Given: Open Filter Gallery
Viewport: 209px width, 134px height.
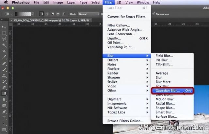Looking at the screenshot, I should tap(127, 25).
